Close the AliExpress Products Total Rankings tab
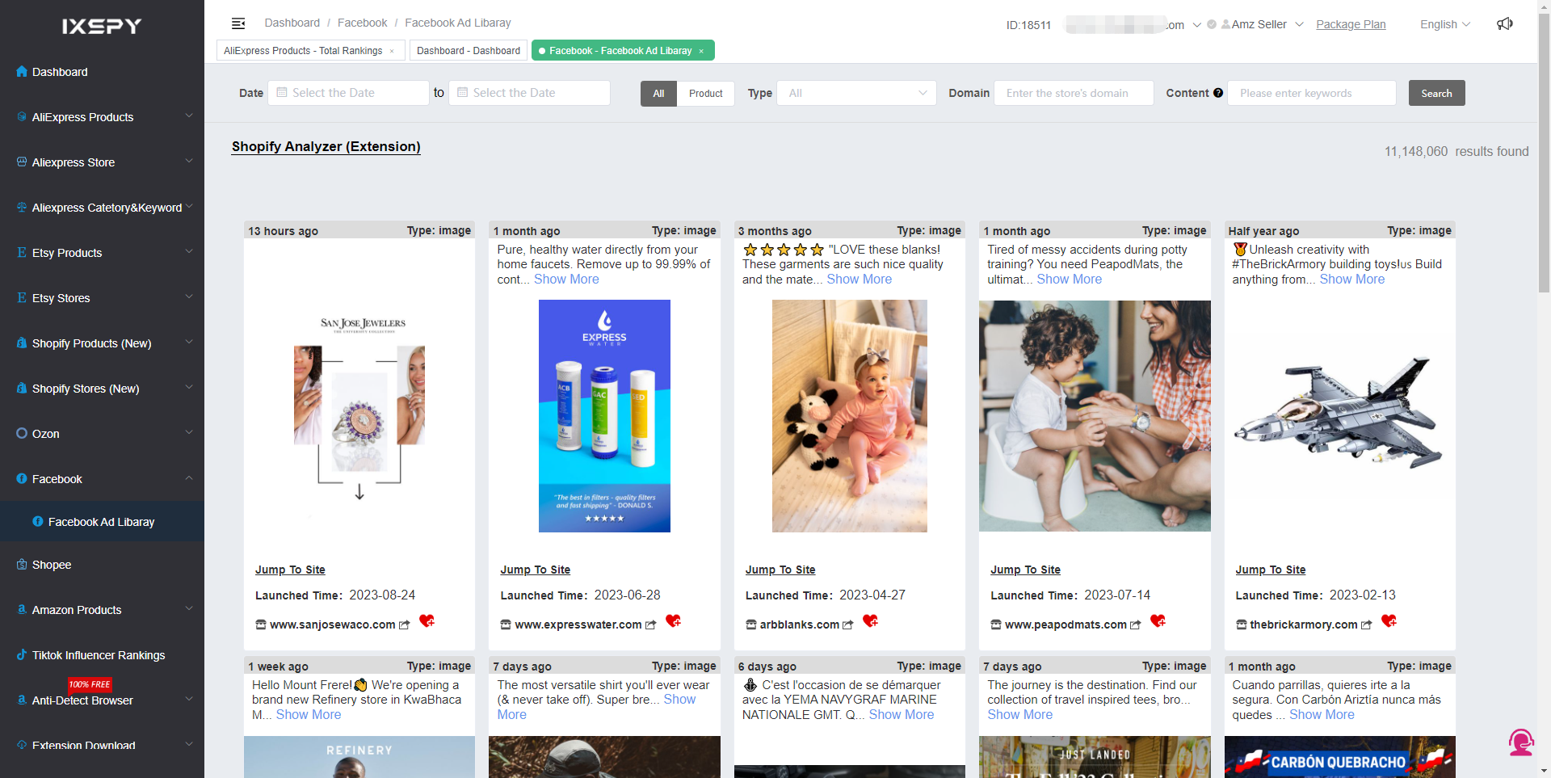1551x778 pixels. (392, 51)
